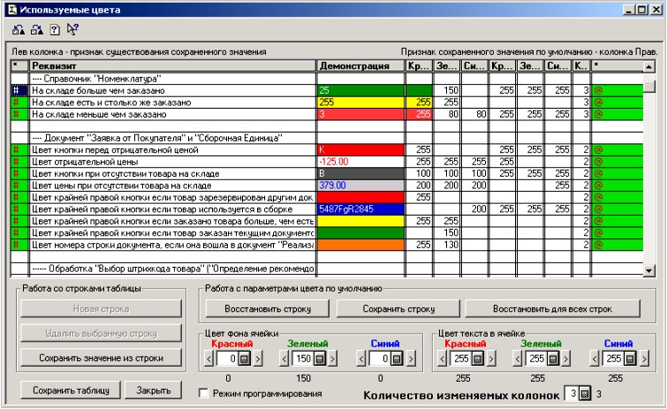Increase background Красный value with right arrow

[258, 359]
